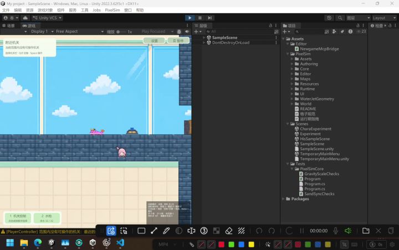Click the Project search field
The height and width of the screenshot is (250, 399).
(308, 32)
